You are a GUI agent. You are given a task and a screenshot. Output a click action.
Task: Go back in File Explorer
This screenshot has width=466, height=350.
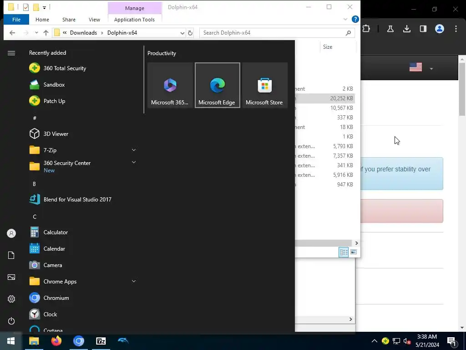click(12, 33)
